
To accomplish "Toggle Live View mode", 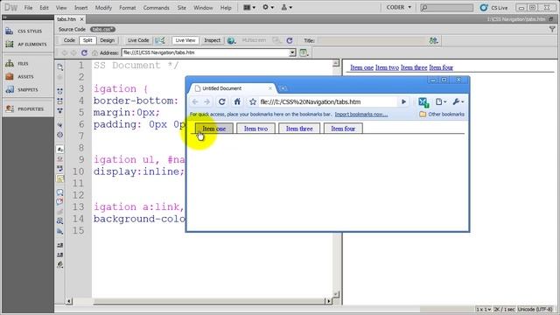I will 185,40.
